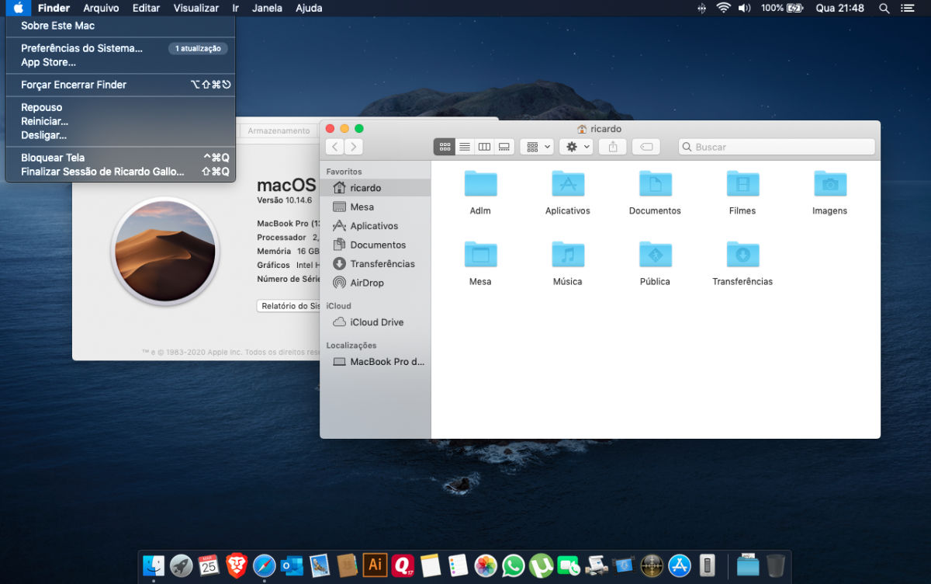This screenshot has width=931, height=584.
Task: Select MacBook Pro location in sidebar
Action: tap(376, 362)
